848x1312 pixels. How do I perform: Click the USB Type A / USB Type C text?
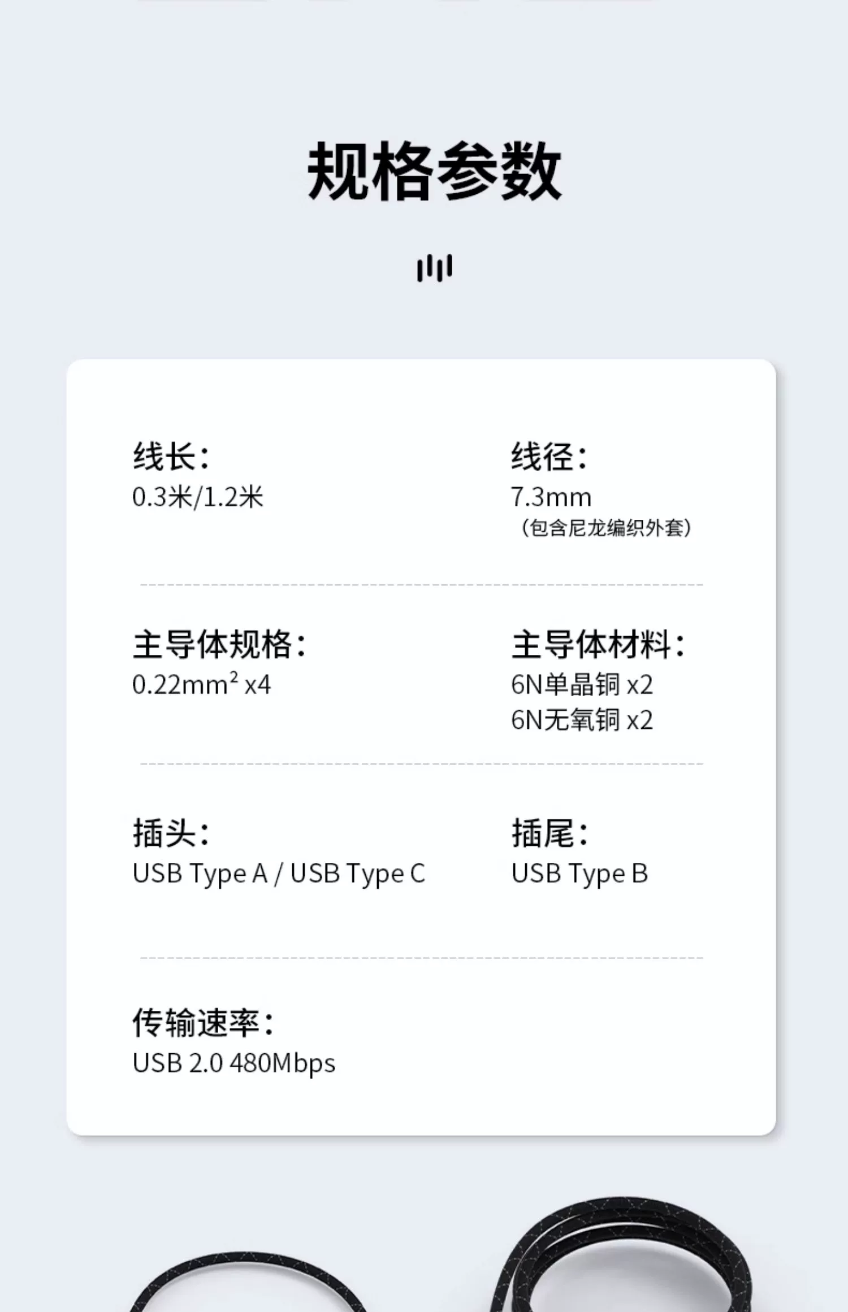click(278, 874)
